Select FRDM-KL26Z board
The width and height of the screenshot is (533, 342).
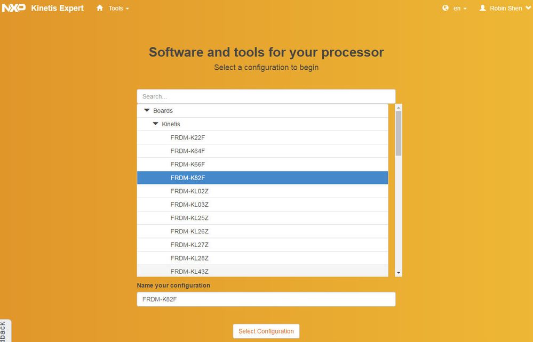pyautogui.click(x=262, y=231)
